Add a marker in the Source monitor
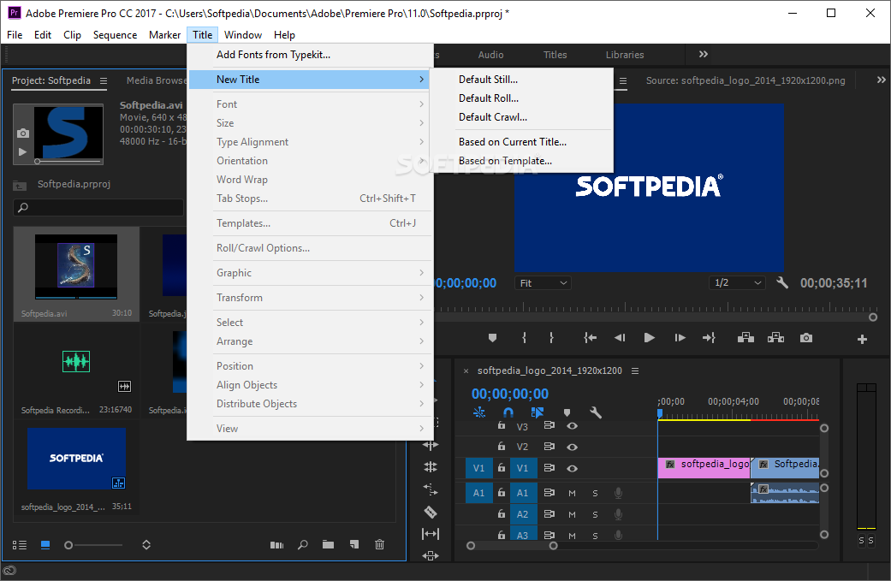891x581 pixels. point(492,338)
